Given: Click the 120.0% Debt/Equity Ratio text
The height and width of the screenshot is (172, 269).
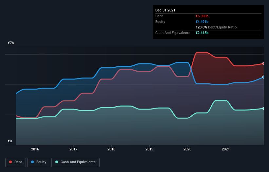Looking at the screenshot, I should tap(216, 27).
